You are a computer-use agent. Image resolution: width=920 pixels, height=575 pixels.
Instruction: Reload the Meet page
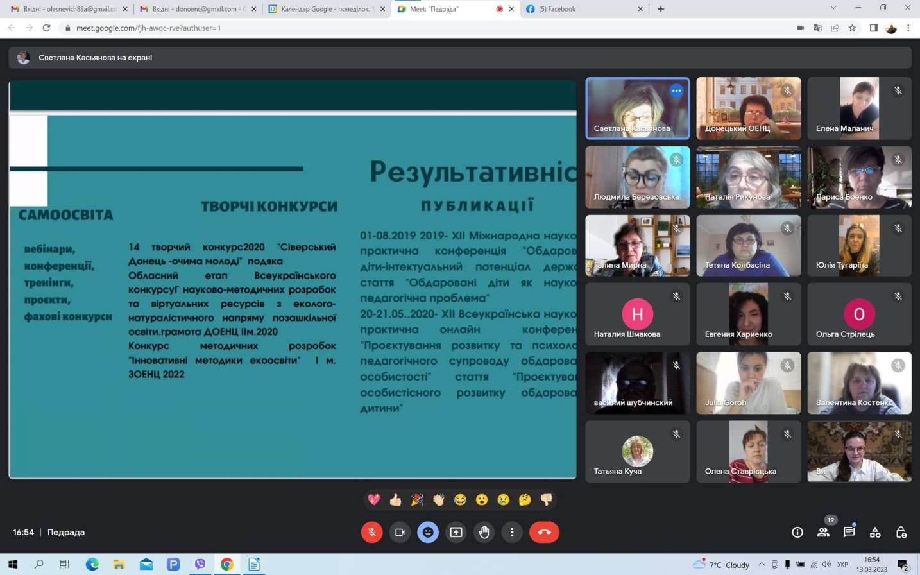coord(46,28)
